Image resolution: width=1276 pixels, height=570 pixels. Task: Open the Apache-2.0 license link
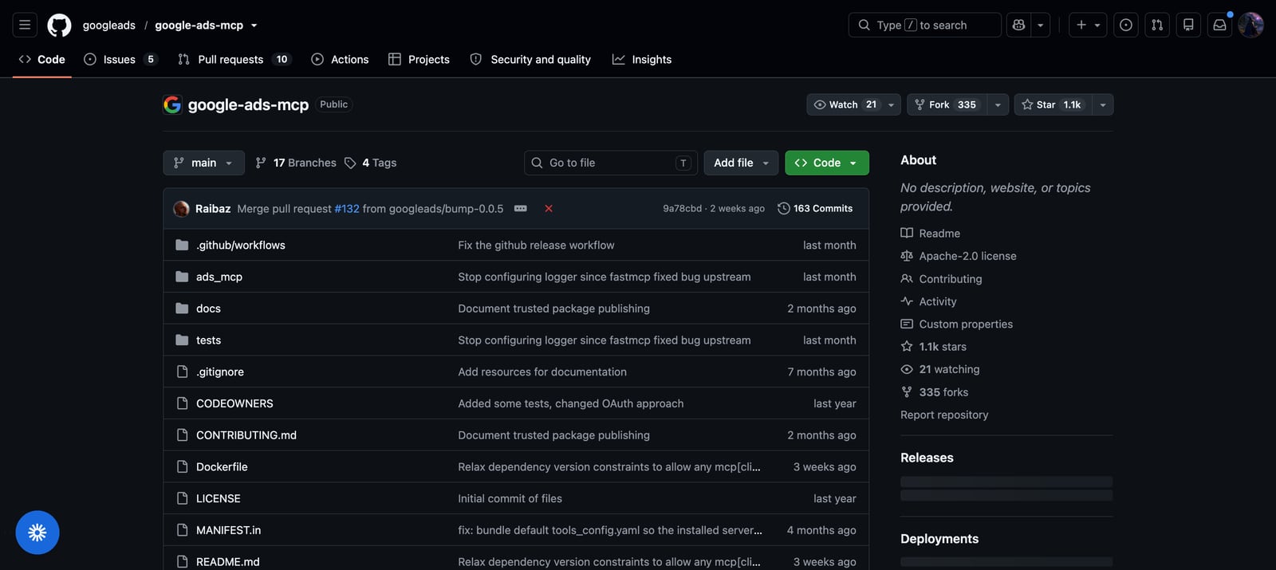click(x=959, y=256)
